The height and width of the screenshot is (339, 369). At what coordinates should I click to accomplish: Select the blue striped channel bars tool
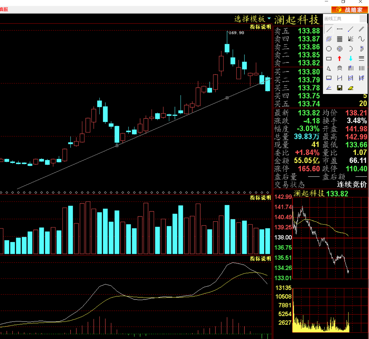point(351,78)
